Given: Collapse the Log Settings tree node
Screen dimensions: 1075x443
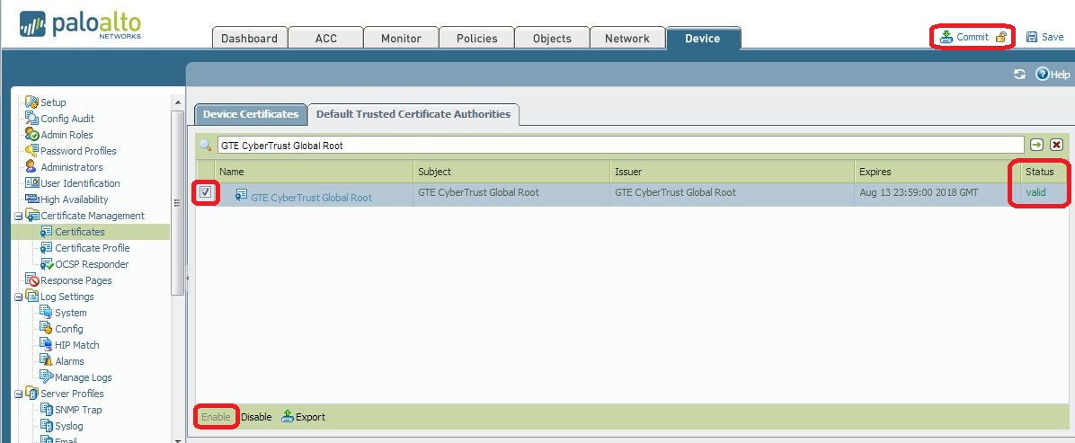Looking at the screenshot, I should [18, 297].
